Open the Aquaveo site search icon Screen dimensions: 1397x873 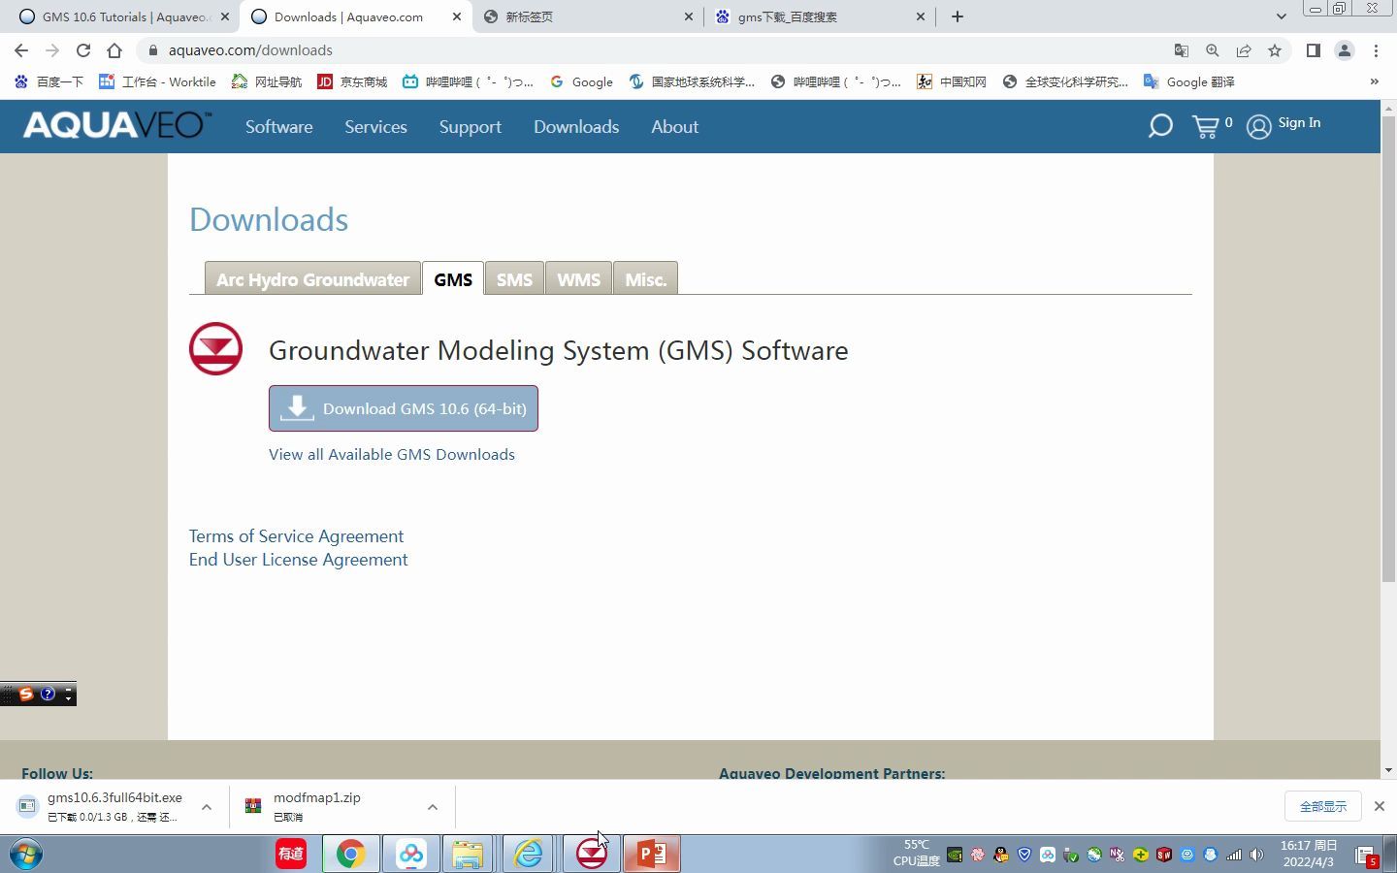pyautogui.click(x=1160, y=126)
